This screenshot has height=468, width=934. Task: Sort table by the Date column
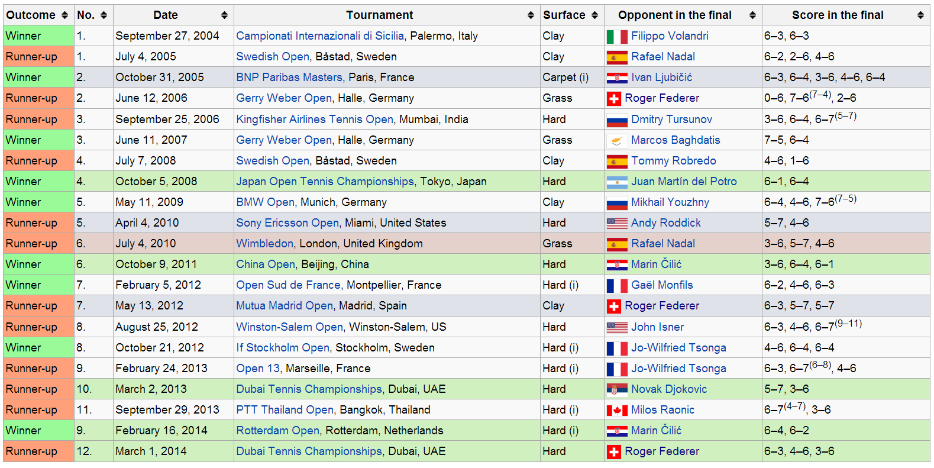(x=224, y=15)
